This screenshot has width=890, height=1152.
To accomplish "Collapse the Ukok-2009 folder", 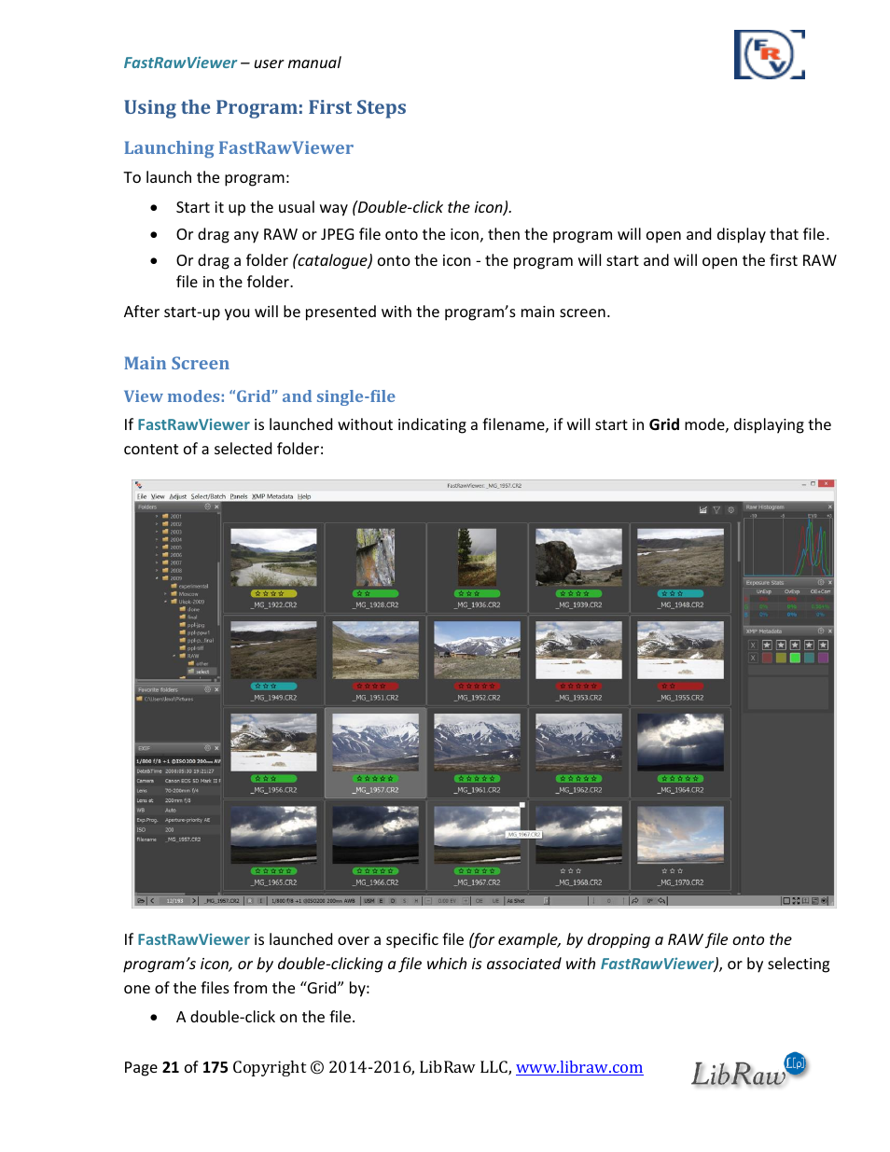I will (x=165, y=602).
